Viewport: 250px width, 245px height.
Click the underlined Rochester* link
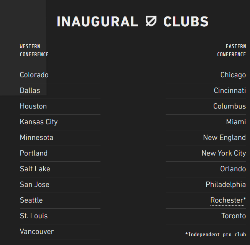(228, 200)
